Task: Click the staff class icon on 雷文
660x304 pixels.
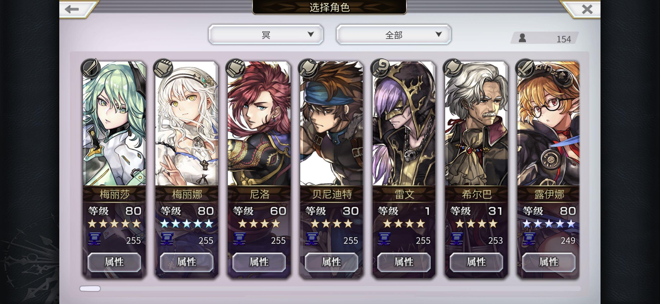Action: (380, 68)
